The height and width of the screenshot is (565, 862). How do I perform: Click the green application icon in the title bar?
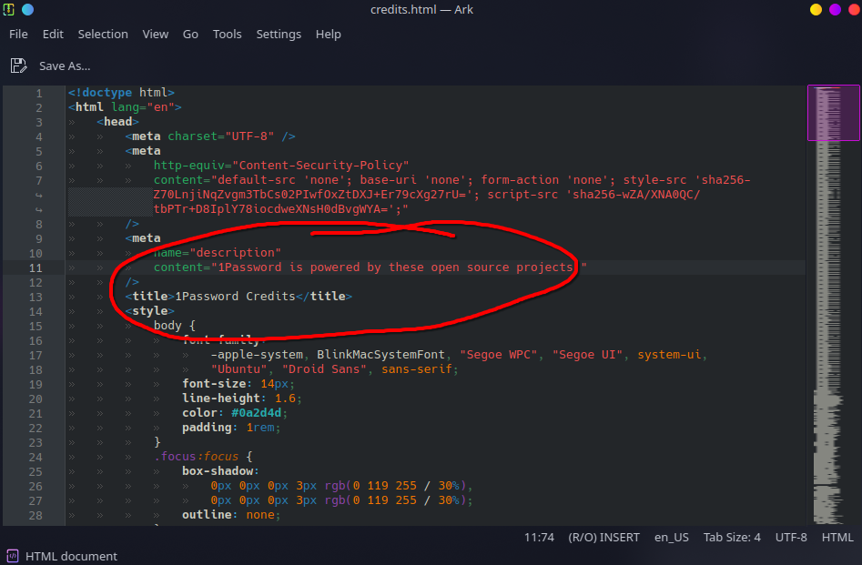click(9, 9)
